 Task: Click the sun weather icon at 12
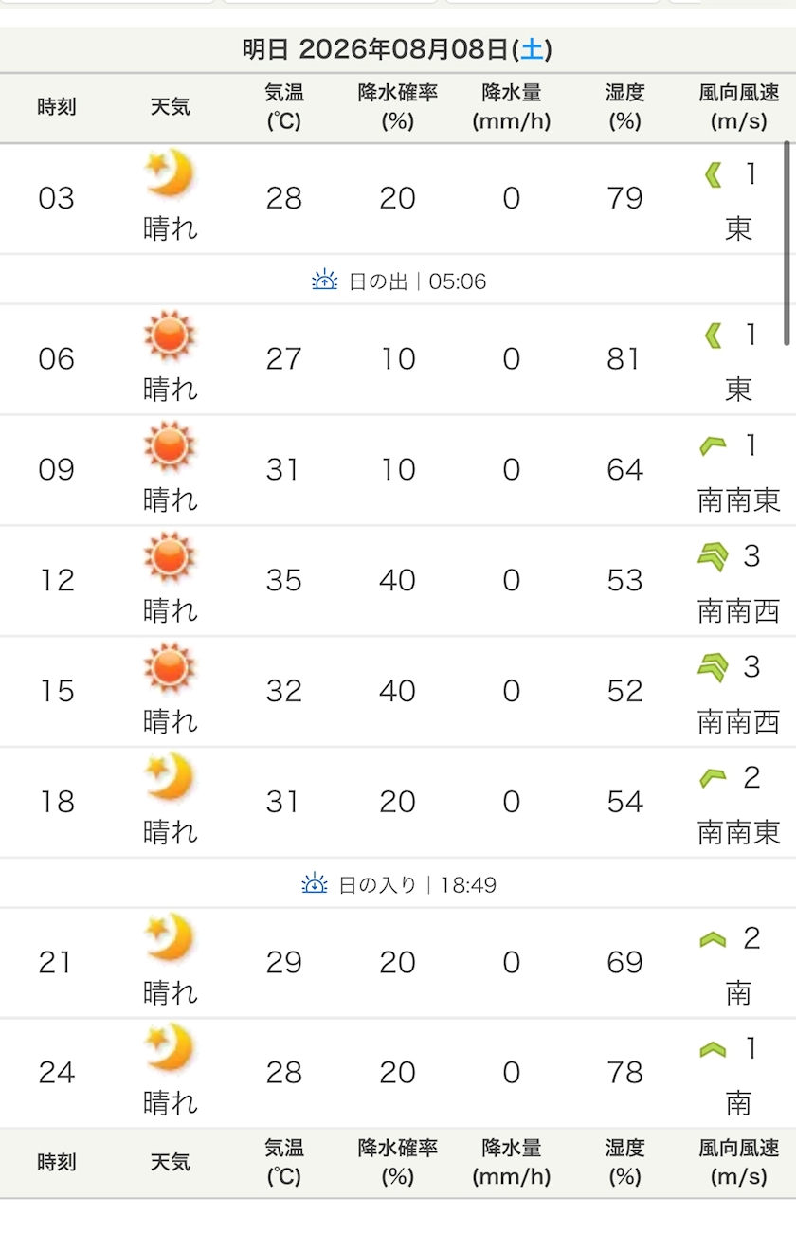tap(170, 556)
